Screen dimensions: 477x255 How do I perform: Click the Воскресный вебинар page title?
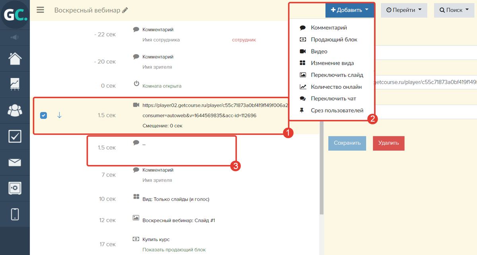87,10
